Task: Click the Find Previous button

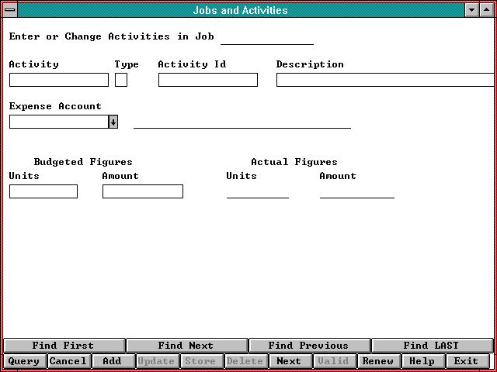Action: [x=308, y=346]
